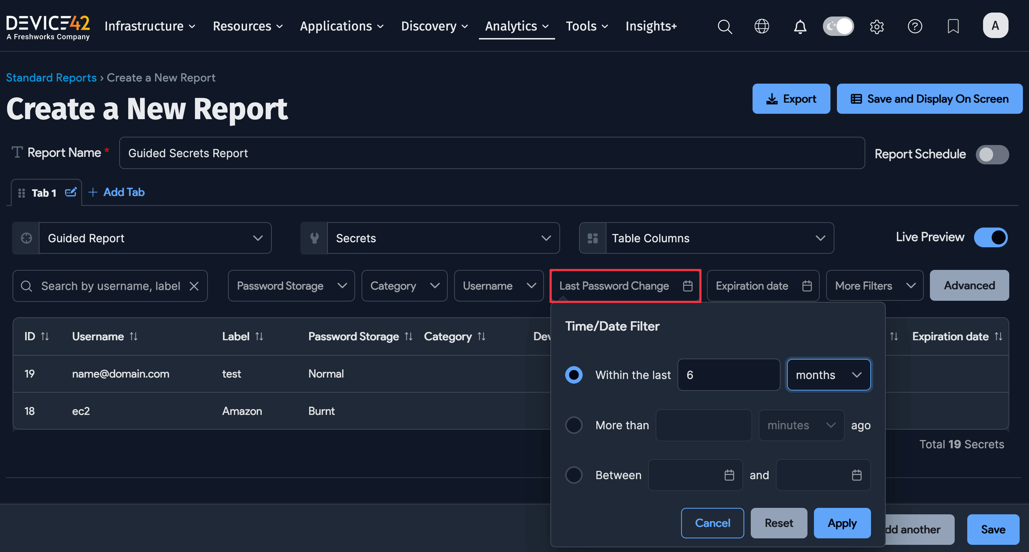
Task: Click the search magnifier icon in header
Action: [725, 26]
